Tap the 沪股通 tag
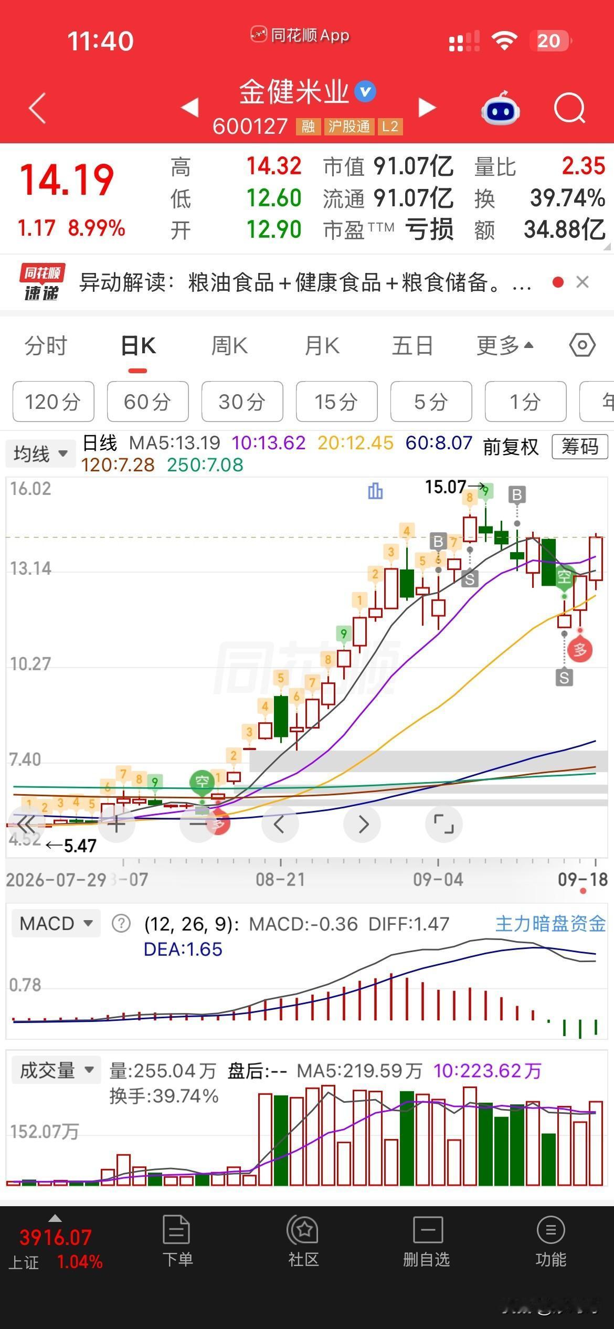 tap(349, 126)
